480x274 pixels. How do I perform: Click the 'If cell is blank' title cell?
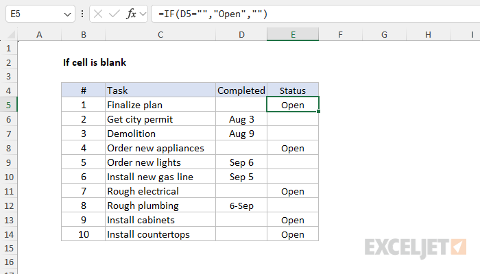coord(95,62)
